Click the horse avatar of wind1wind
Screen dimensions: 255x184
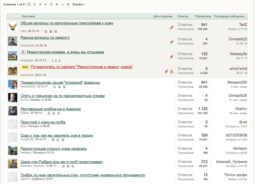pos(12,71)
